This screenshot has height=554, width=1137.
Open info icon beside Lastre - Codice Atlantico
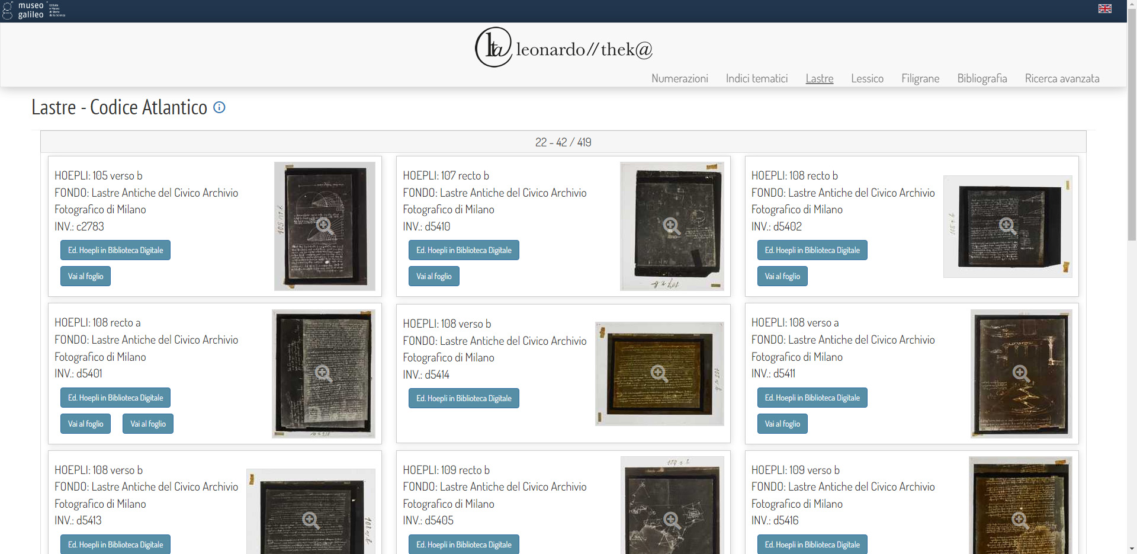219,107
